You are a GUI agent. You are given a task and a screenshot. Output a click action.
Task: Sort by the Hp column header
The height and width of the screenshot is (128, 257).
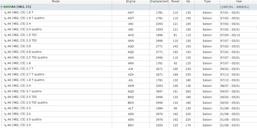pos(188,2)
